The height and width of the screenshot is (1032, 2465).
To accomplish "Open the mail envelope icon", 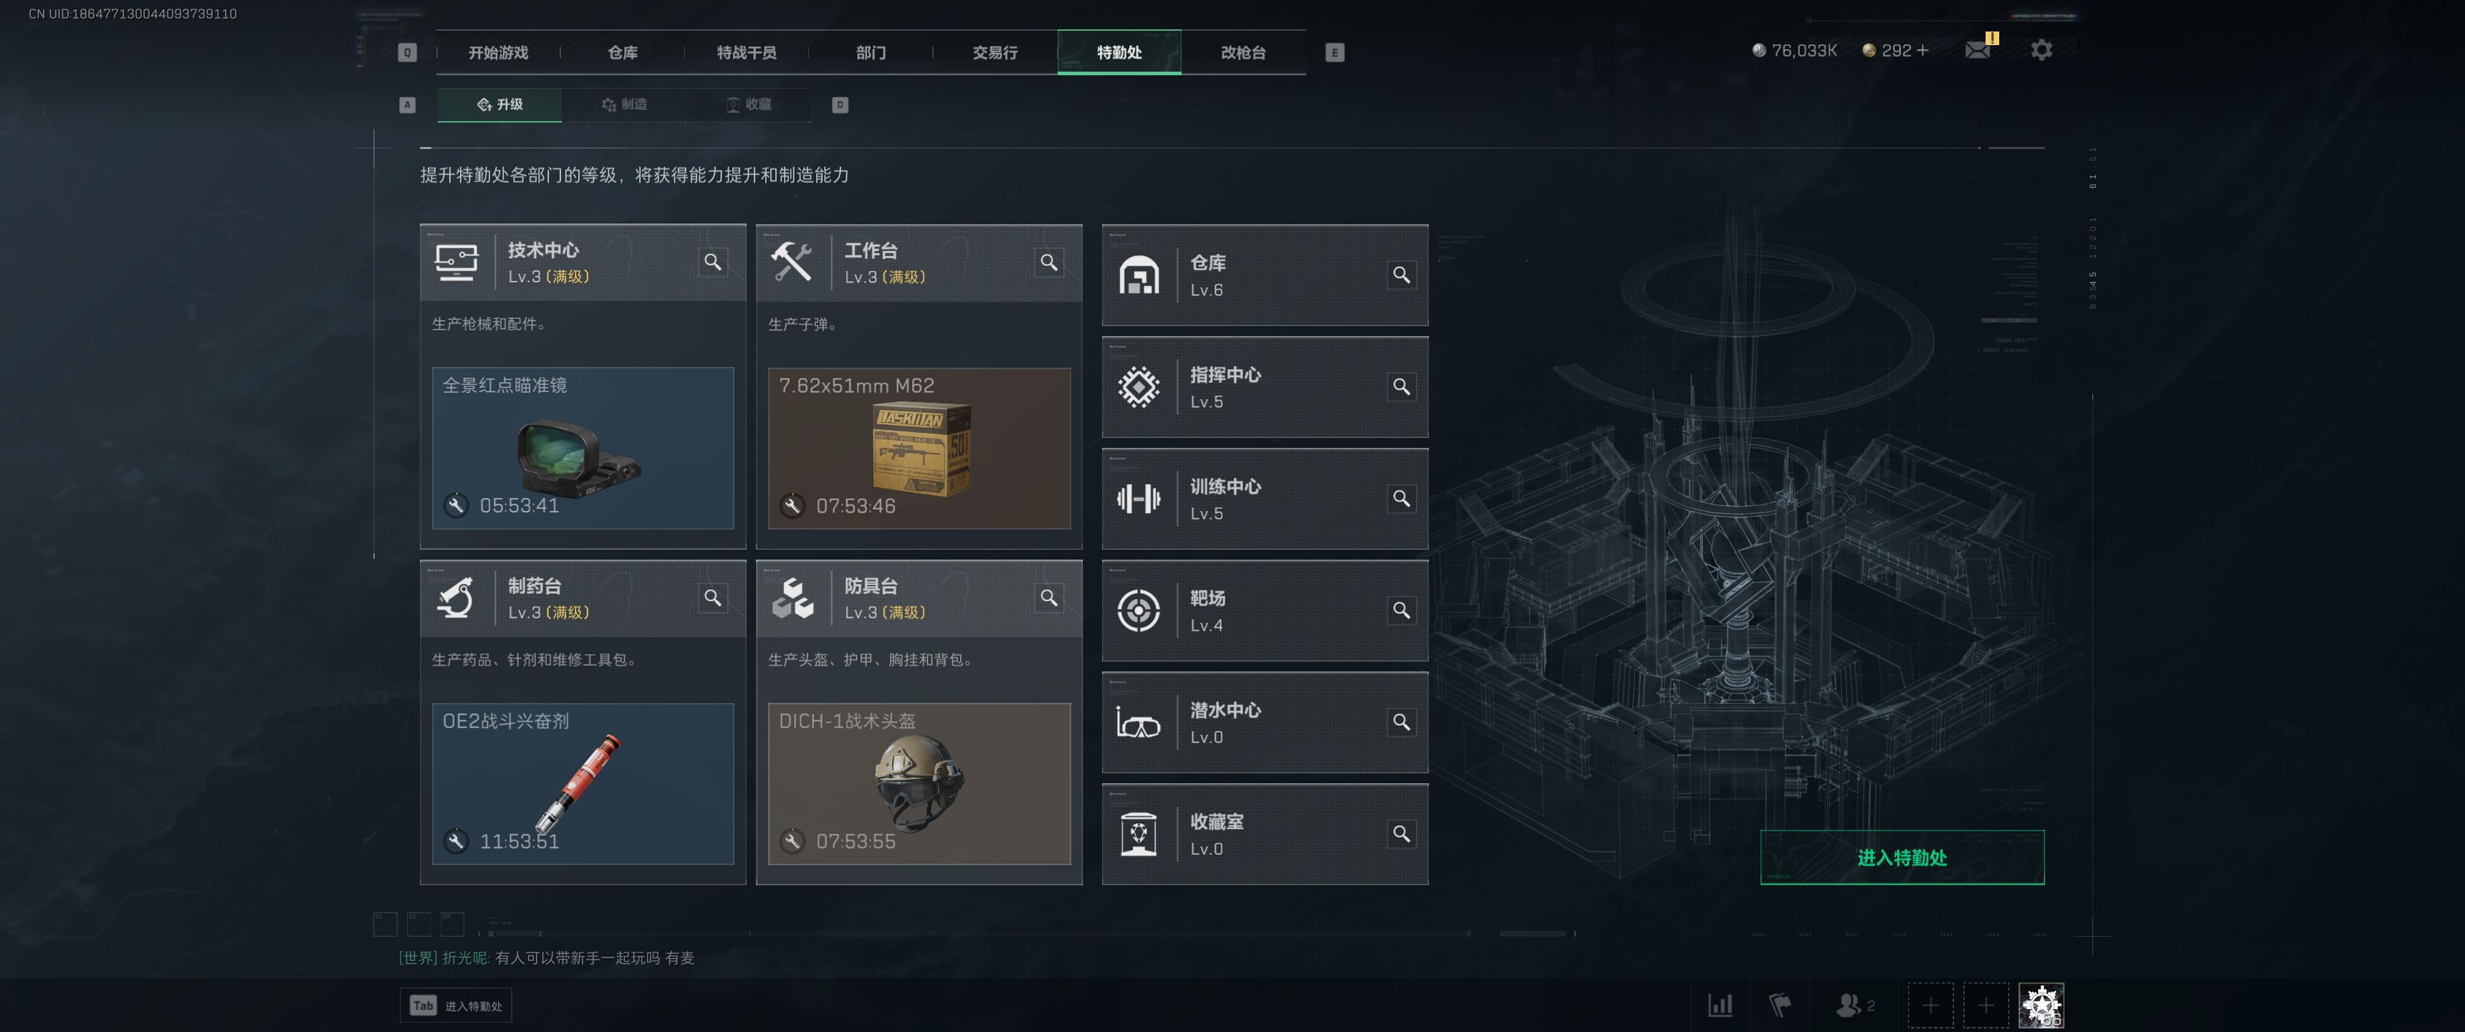I will 1977,49.
